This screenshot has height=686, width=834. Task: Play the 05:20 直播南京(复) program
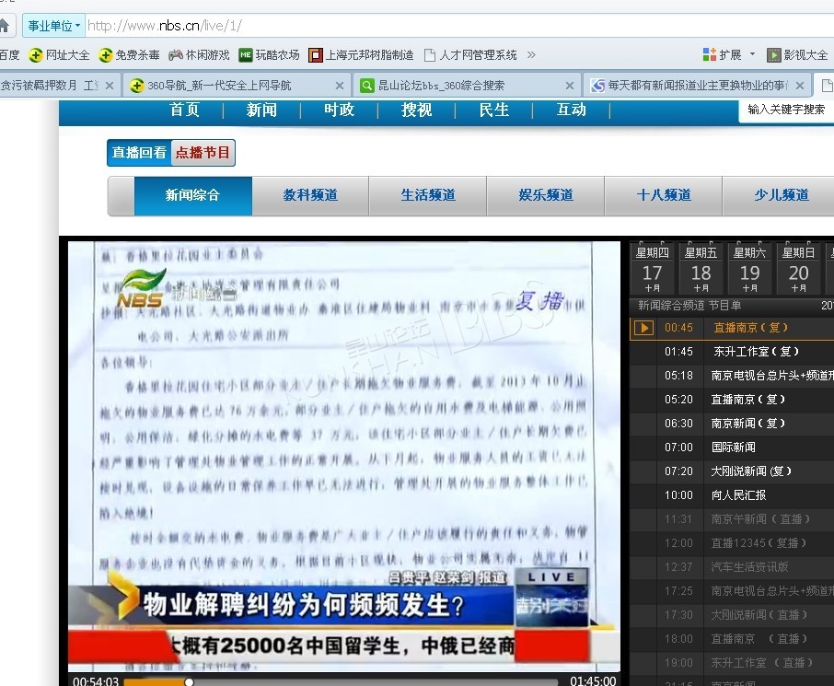click(732, 400)
